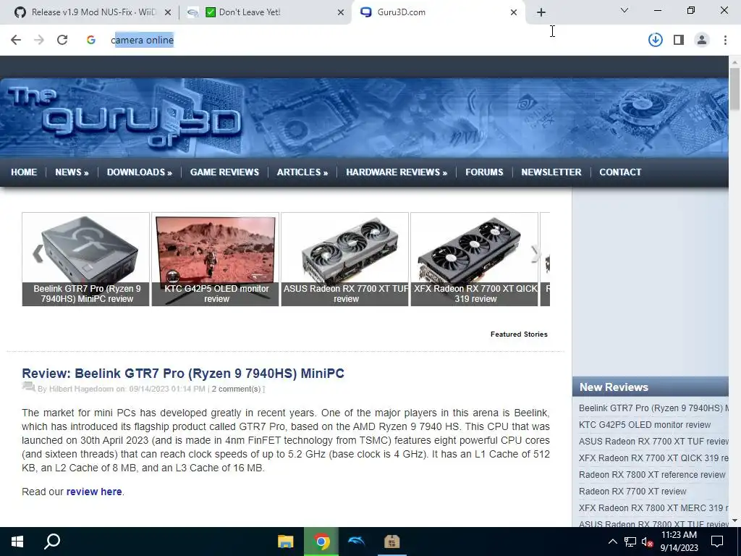Open Windows taskbar search
The image size is (741, 556).
pyautogui.click(x=52, y=542)
